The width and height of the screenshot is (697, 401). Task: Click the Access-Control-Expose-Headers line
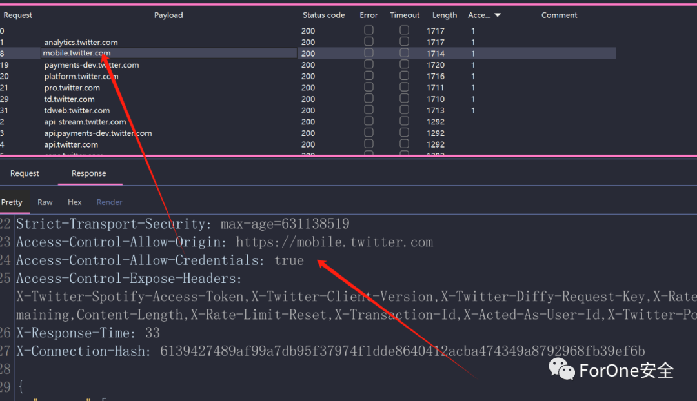(129, 279)
